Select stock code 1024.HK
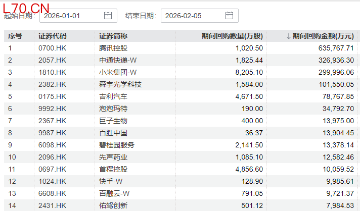 (x=53, y=181)
